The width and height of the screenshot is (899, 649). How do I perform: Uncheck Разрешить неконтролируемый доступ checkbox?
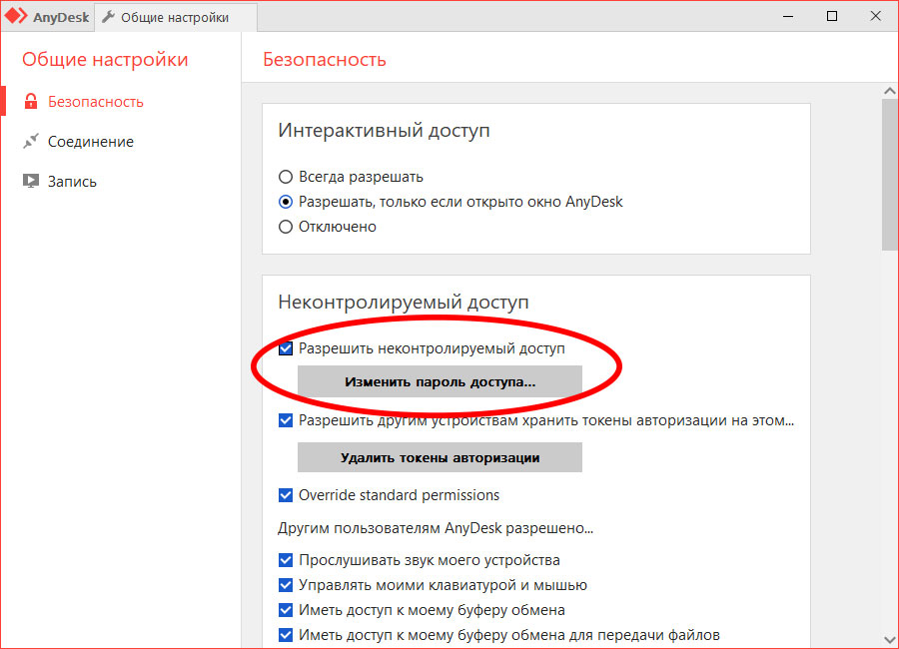click(x=286, y=348)
